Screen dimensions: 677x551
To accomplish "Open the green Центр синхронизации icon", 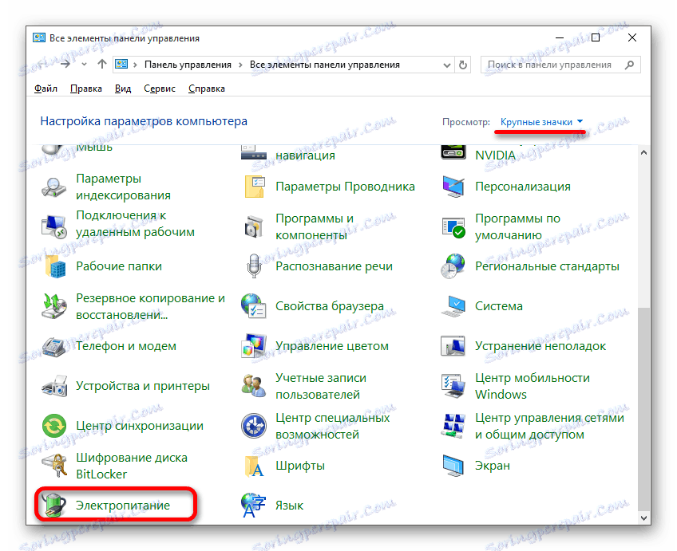I will coord(54,426).
